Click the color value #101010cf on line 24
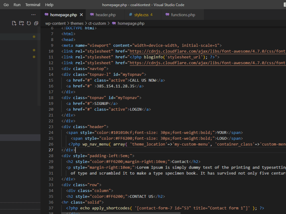 (122, 132)
